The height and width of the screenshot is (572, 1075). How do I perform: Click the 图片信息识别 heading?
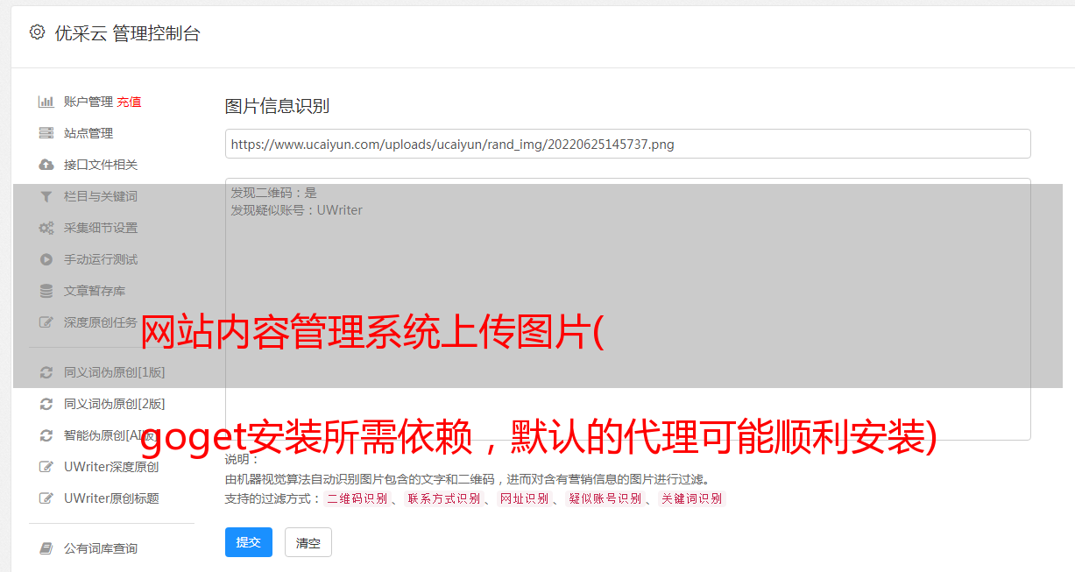pyautogui.click(x=277, y=106)
